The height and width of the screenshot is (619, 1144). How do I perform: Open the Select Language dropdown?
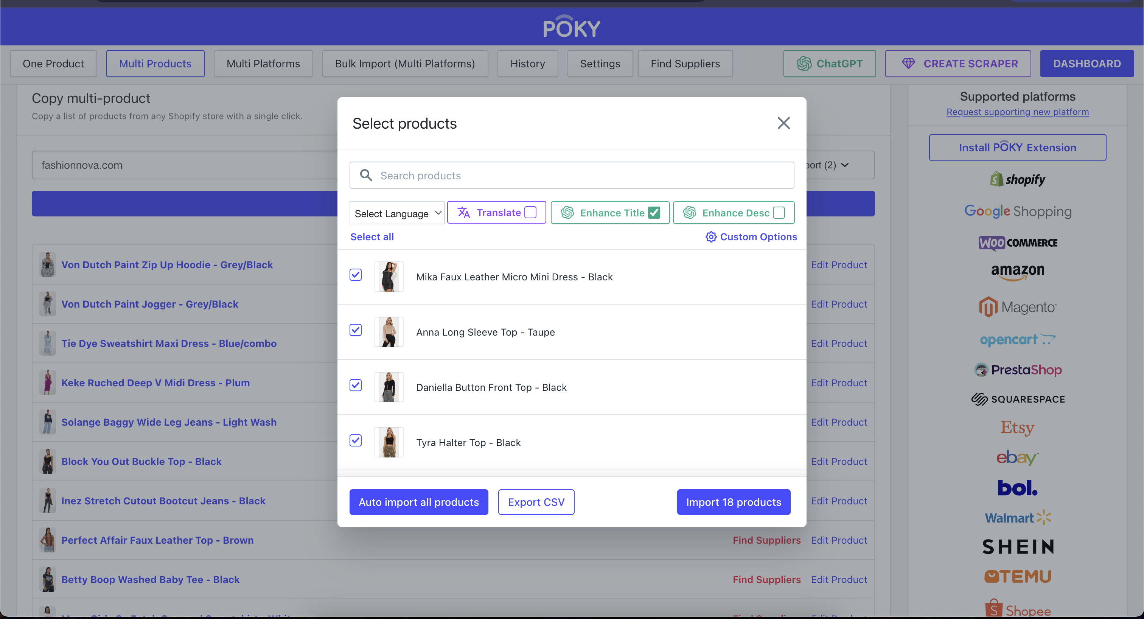(x=396, y=213)
